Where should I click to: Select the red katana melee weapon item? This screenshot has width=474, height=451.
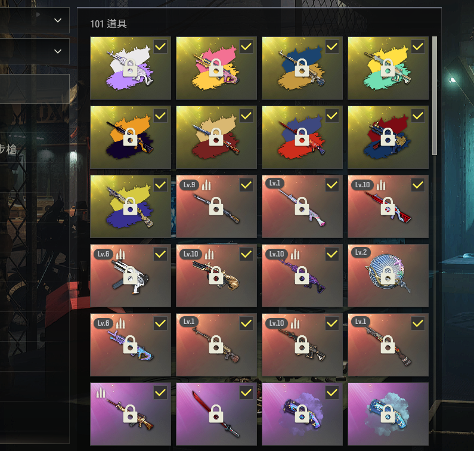pos(216,414)
